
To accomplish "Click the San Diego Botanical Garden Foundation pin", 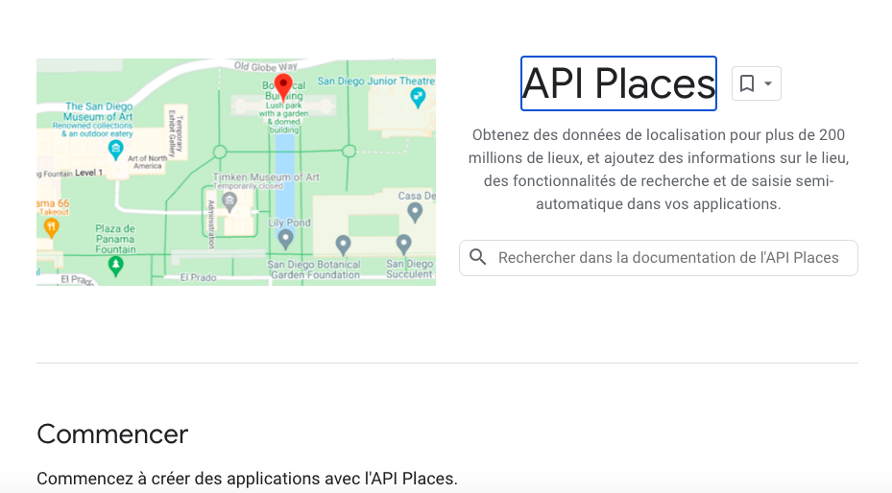I will (x=343, y=244).
